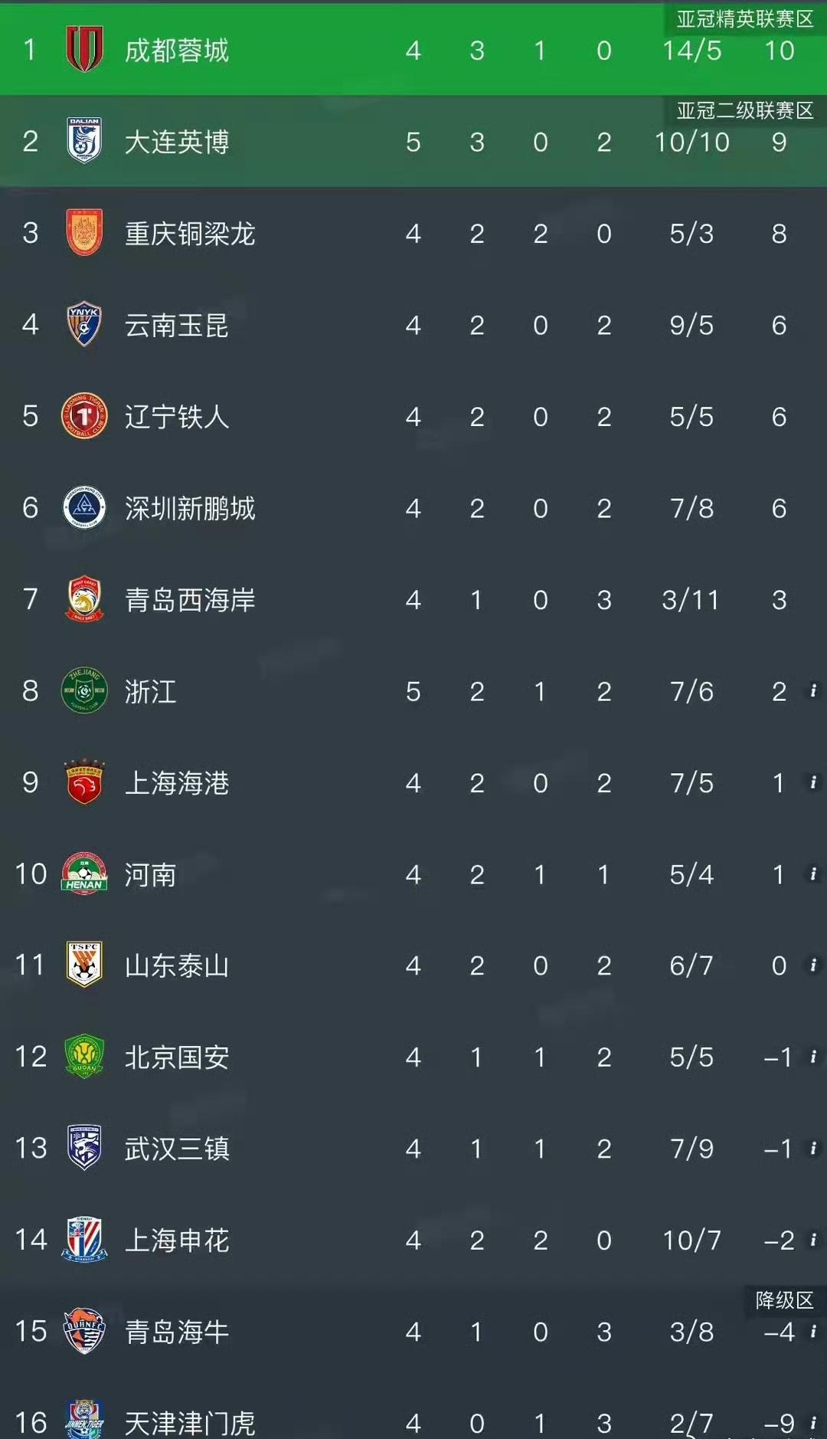827x1439 pixels.
Task: Open team name 武汉三镇
Action: pyautogui.click(x=177, y=1149)
